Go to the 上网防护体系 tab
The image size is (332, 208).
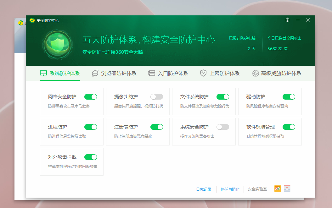[220, 73]
